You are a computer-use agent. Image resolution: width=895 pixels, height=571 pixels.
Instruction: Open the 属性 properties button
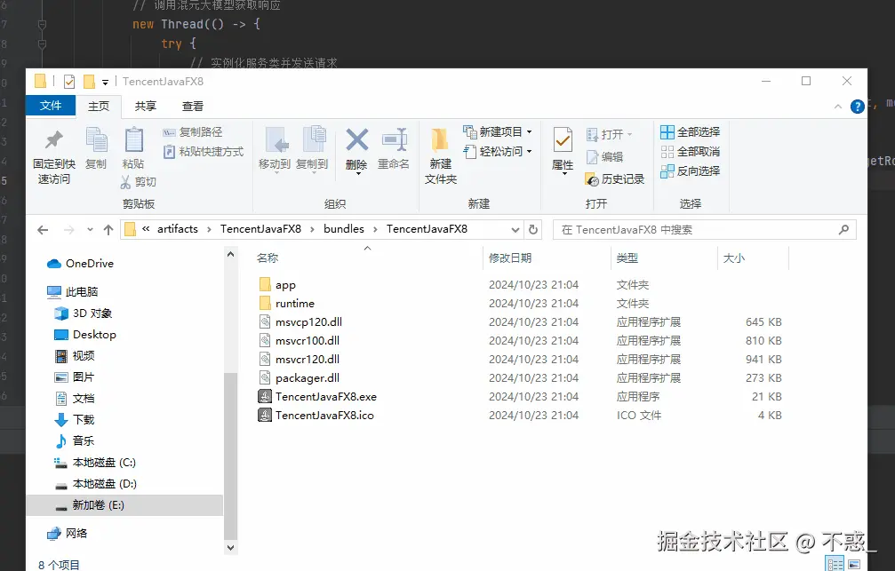click(x=563, y=149)
